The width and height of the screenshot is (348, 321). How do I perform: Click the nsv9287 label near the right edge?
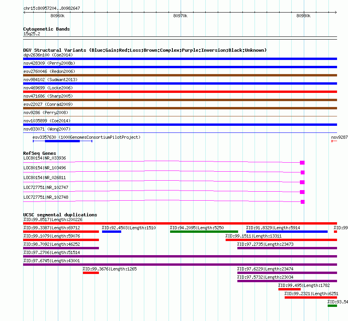point(339,137)
